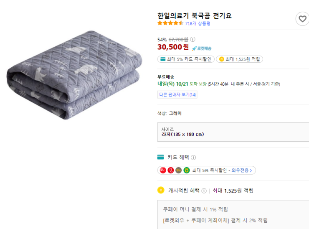Click the green card logo icon in the card benefits row
The height and width of the screenshot is (229, 309).
coord(186,170)
